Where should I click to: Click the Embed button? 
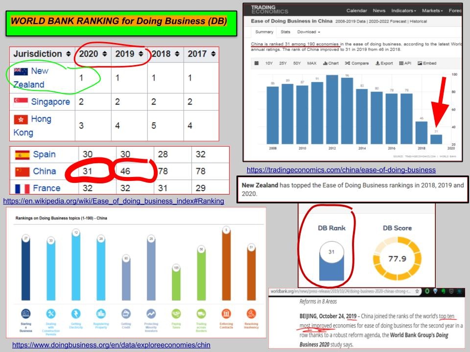pos(427,63)
